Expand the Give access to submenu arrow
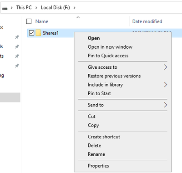This screenshot has height=173, width=182. point(166,67)
